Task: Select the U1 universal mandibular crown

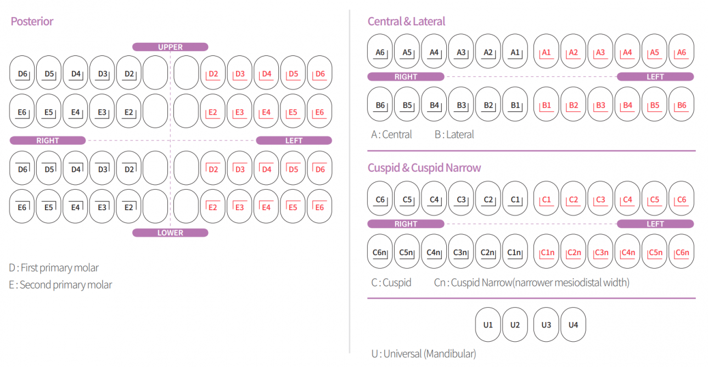Action: [x=488, y=325]
